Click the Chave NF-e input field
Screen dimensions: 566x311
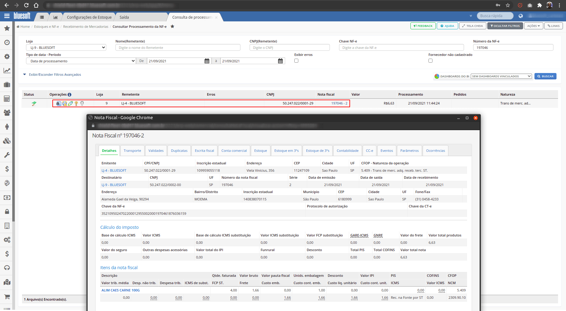click(402, 48)
